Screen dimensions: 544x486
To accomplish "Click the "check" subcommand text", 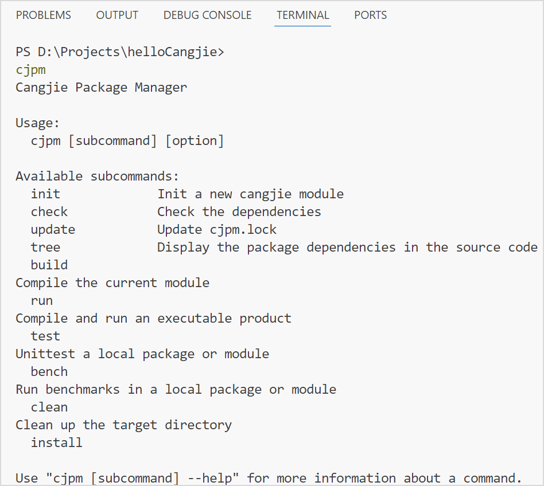I will point(49,212).
